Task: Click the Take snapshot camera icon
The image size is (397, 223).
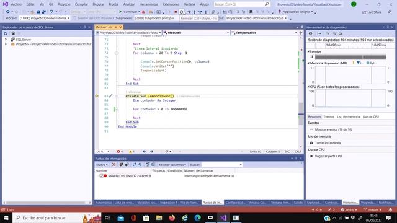Action: point(311,143)
